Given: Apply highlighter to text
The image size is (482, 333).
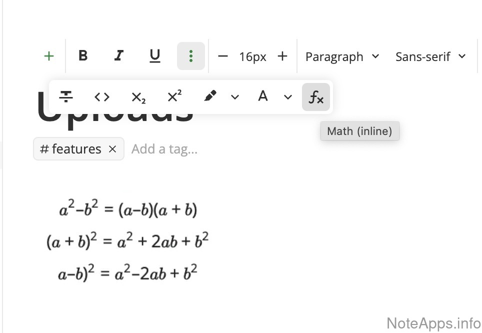Looking at the screenshot, I should tap(210, 96).
